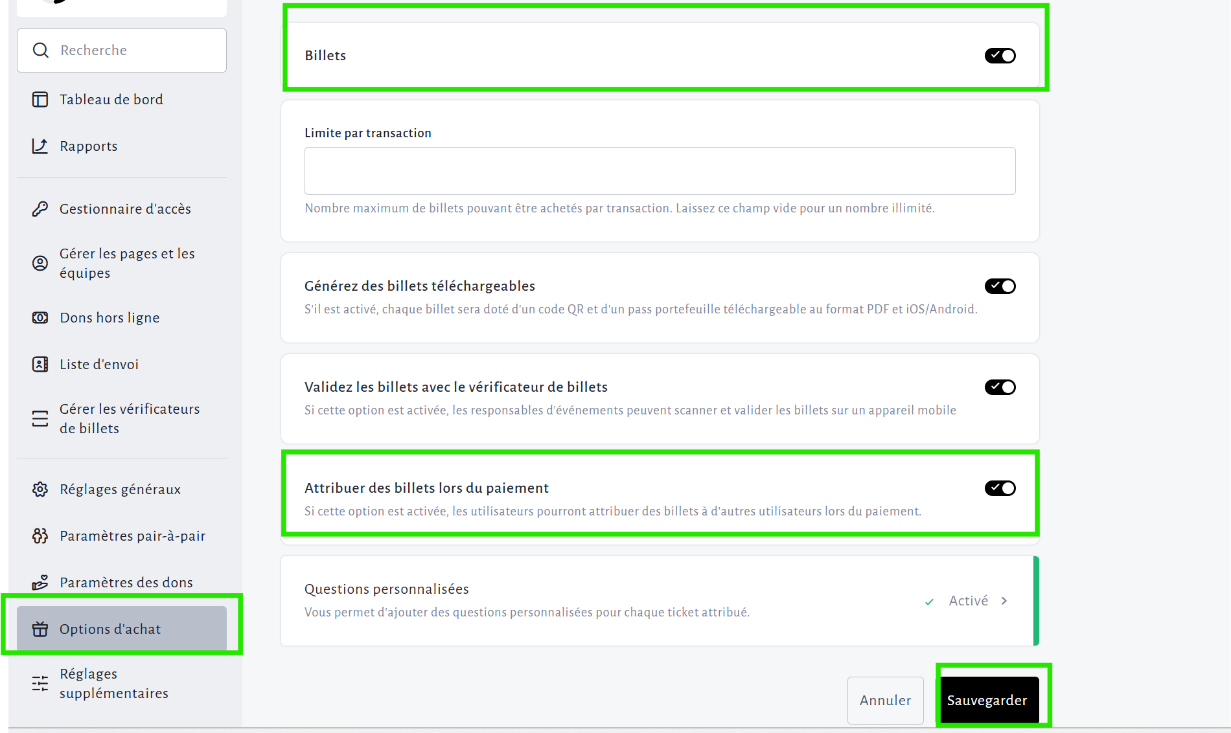Open the Activé status of Questions personnalisées
The image size is (1231, 733).
[968, 601]
